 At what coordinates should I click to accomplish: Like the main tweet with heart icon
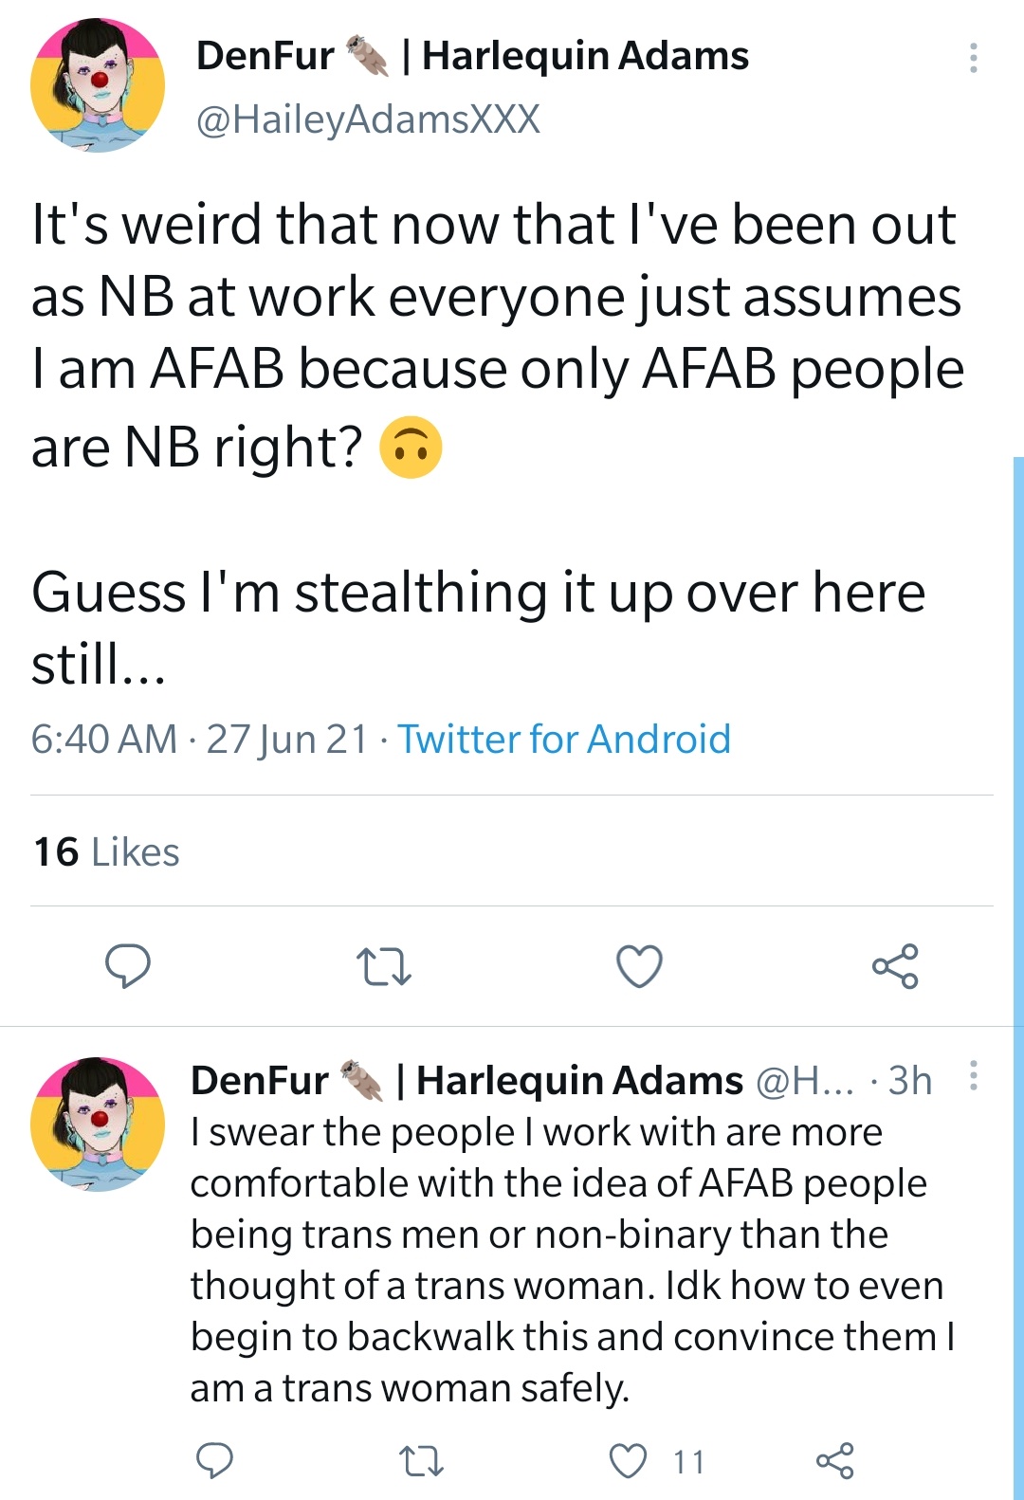(x=639, y=966)
